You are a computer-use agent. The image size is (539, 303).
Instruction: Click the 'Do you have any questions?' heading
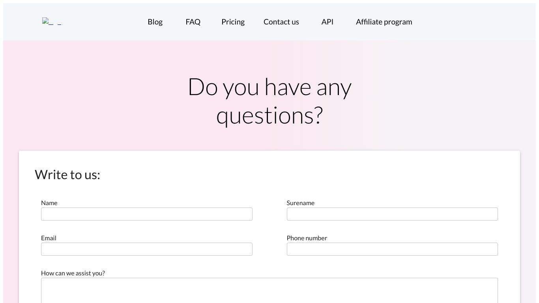tap(269, 101)
